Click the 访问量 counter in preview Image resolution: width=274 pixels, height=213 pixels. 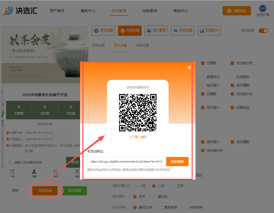(71, 110)
